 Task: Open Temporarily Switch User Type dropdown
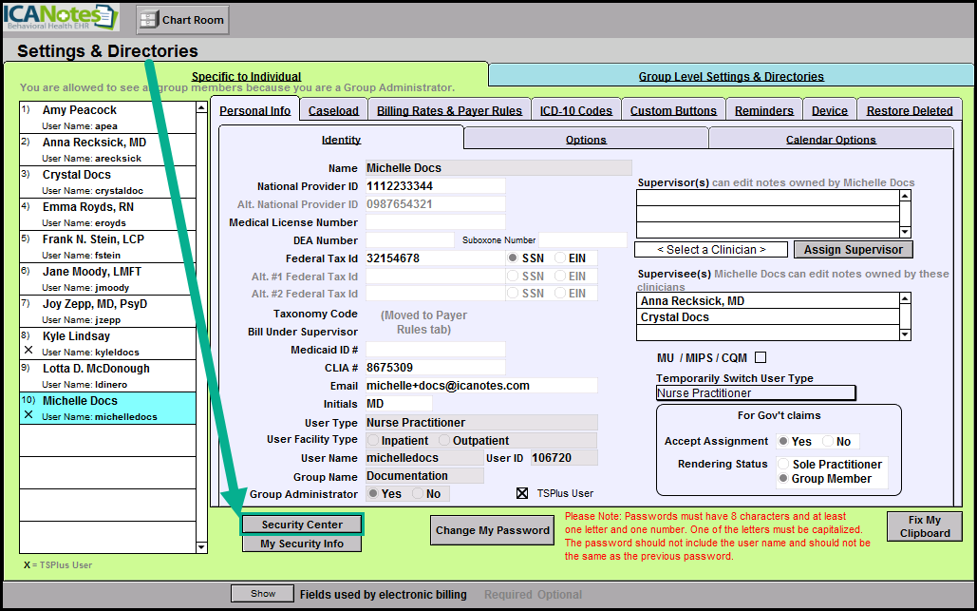pyautogui.click(x=756, y=393)
